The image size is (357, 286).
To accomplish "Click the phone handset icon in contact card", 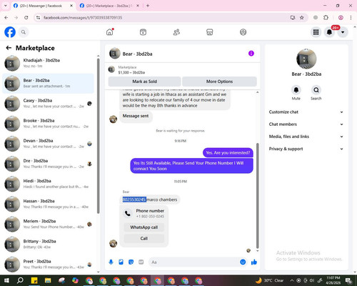I will pyautogui.click(x=128, y=213).
